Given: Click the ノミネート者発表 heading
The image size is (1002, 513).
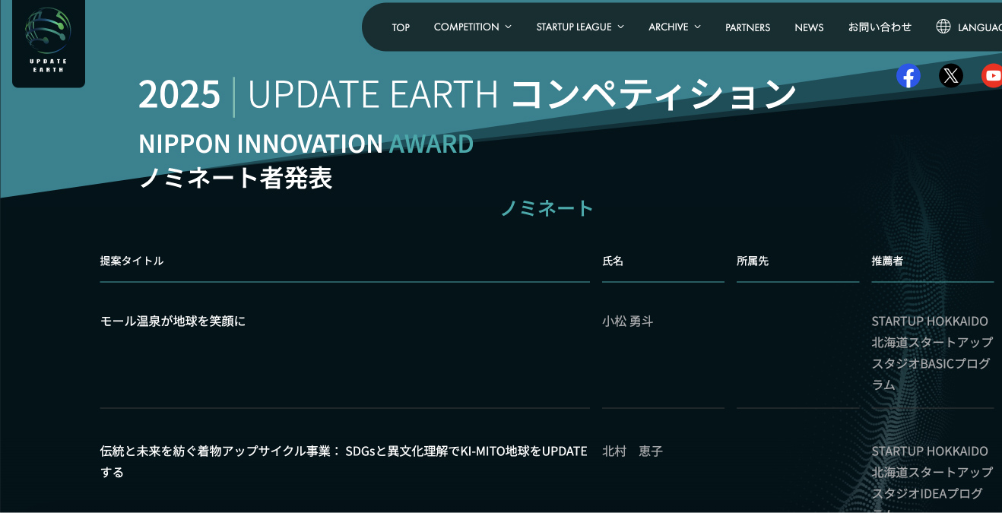Looking at the screenshot, I should (235, 177).
